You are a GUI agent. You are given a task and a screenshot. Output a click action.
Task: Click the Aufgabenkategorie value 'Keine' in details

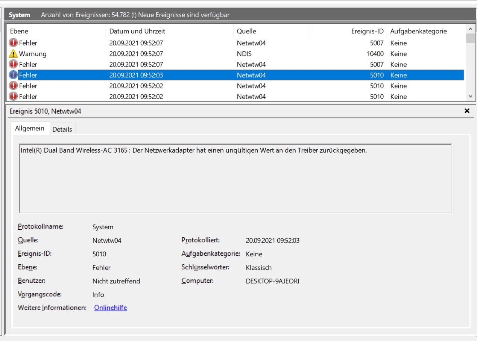(254, 254)
